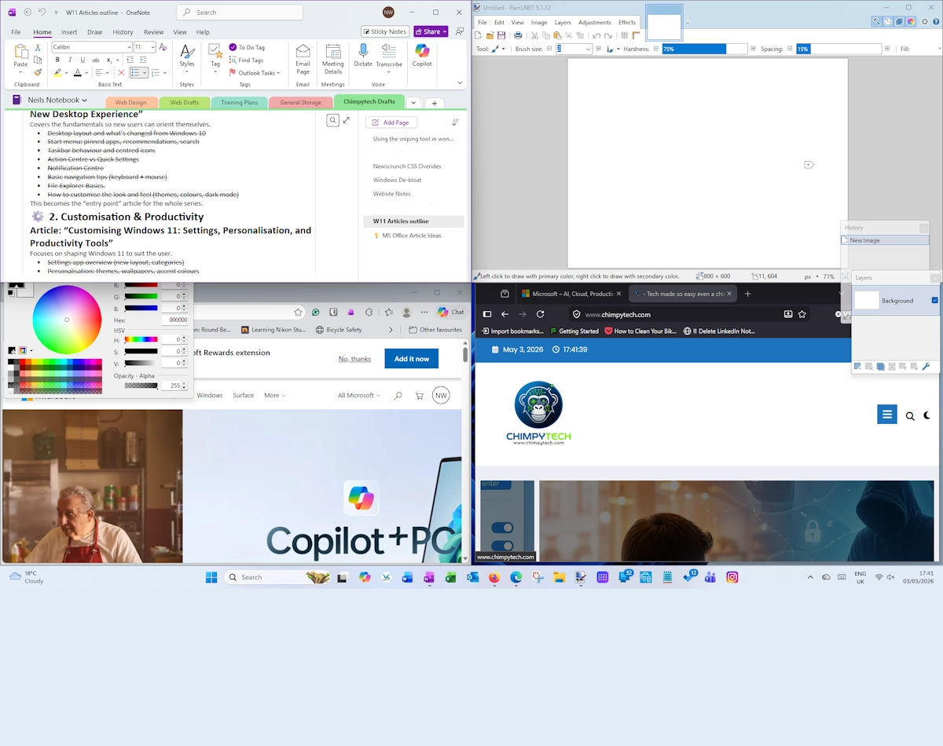Click the Hardness 75% slider in Paint.NET
The width and height of the screenshot is (943, 746).
pos(705,49)
